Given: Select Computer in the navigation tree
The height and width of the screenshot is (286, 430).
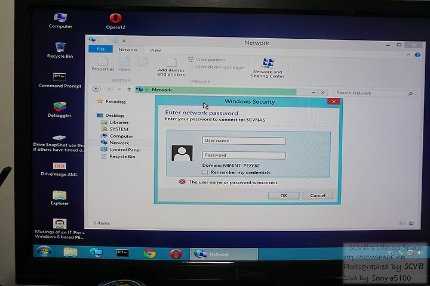Looking at the screenshot, I should tap(117, 136).
